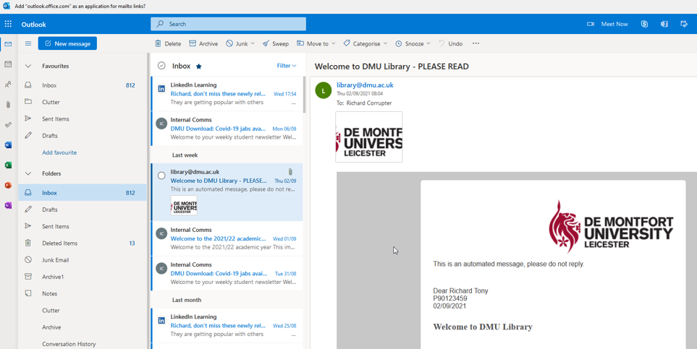Open the Junk dropdown arrow

click(x=253, y=43)
